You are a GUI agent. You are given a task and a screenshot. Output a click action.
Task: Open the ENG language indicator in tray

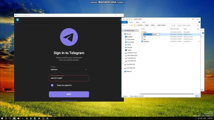[204, 118]
